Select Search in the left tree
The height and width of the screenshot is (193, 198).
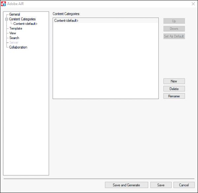pyautogui.click(x=14, y=38)
